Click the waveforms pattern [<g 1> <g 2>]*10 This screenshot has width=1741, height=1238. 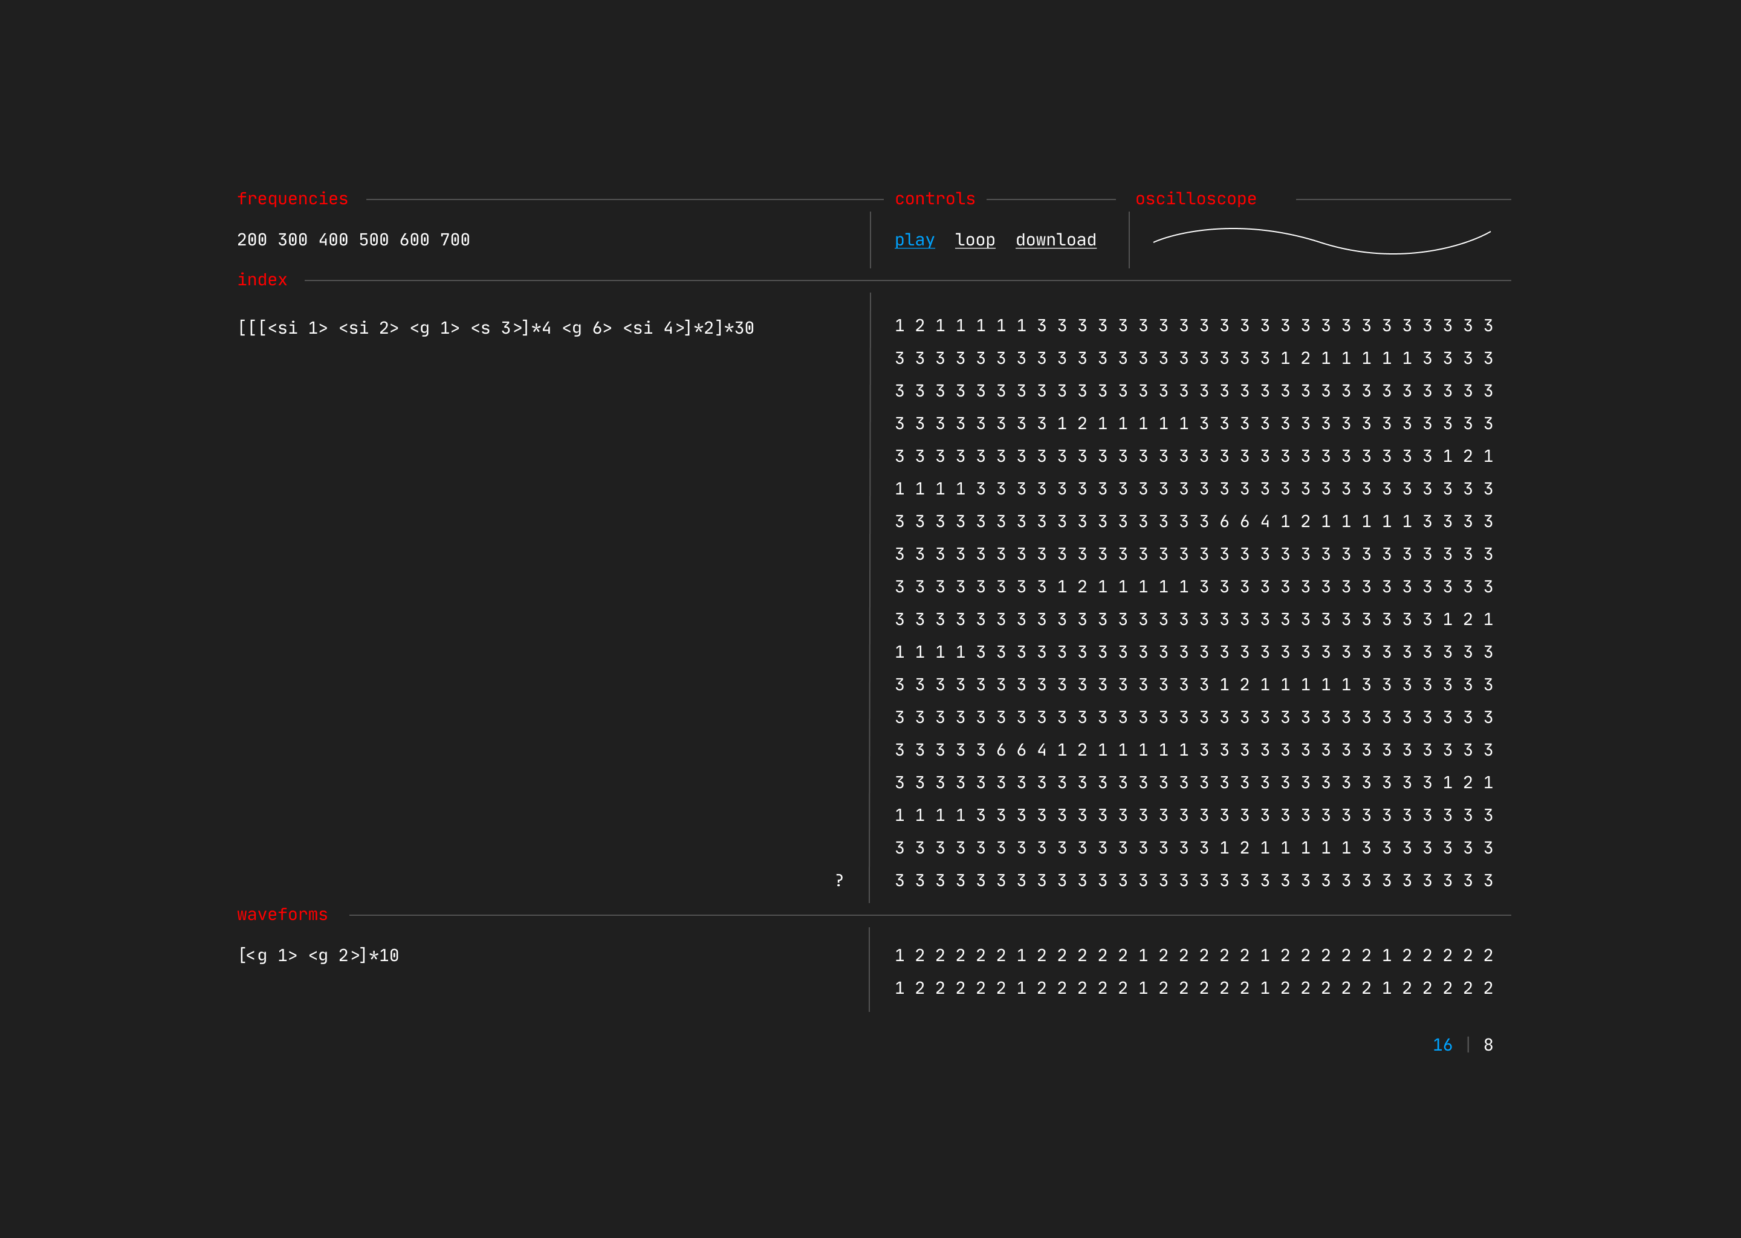click(x=318, y=956)
